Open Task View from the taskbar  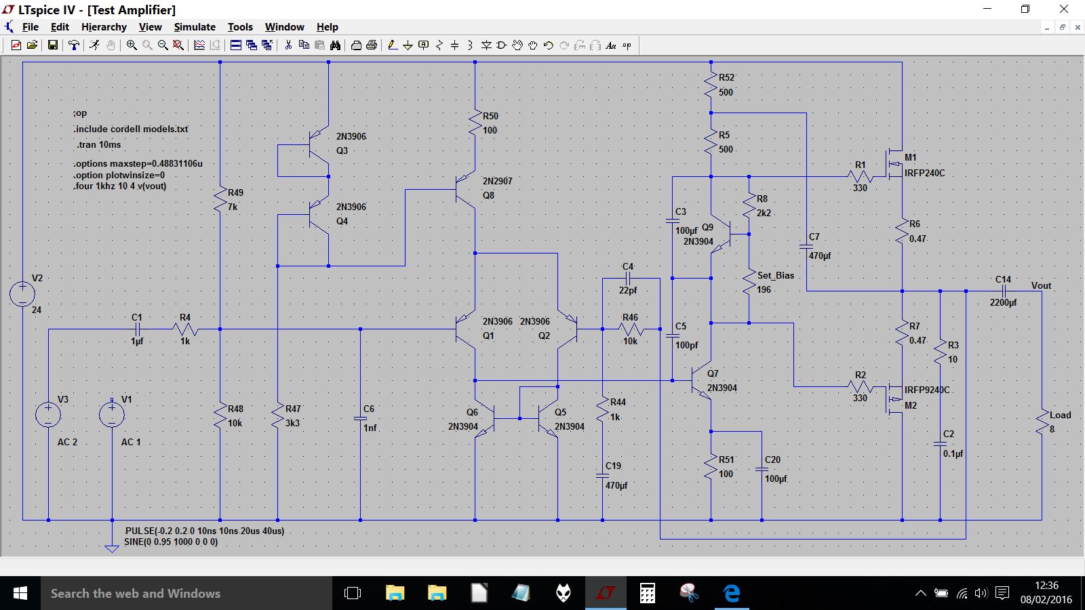tap(353, 593)
